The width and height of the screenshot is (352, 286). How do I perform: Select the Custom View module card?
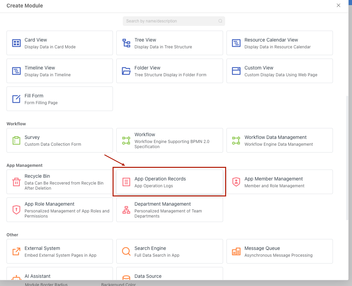[x=279, y=71]
